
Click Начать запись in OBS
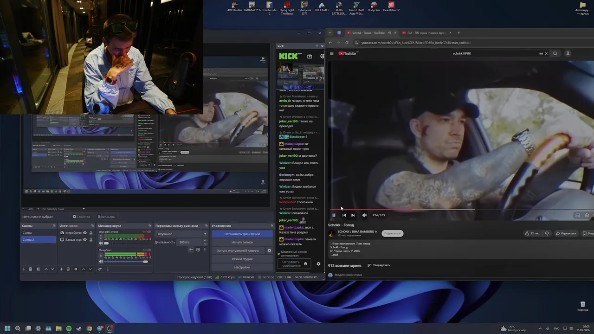242,242
